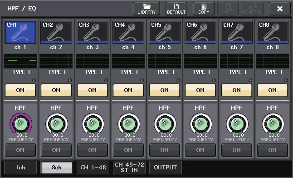Screen dimensions: 293x178
Task: Open the ch 7 EQ curve graph
Action: 237,61
